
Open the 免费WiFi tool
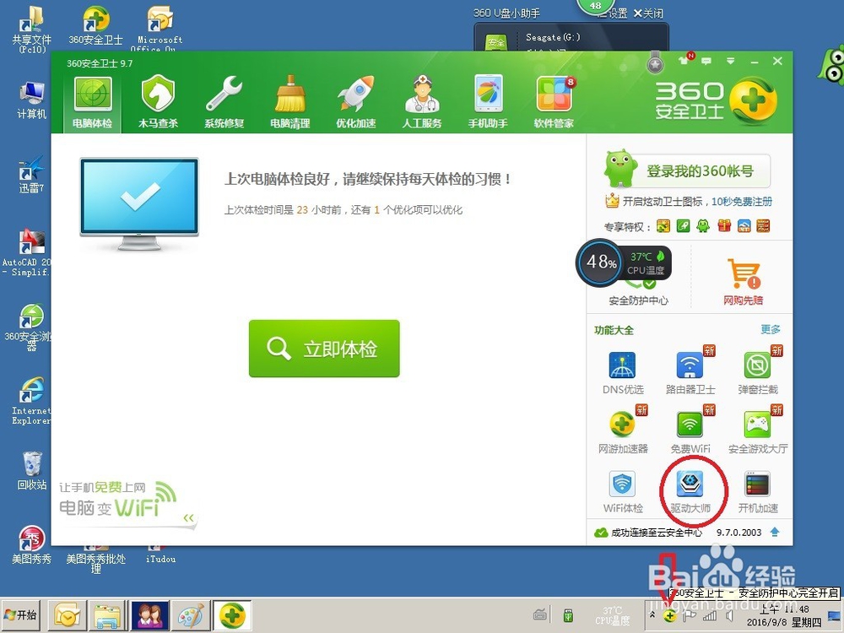pos(690,431)
